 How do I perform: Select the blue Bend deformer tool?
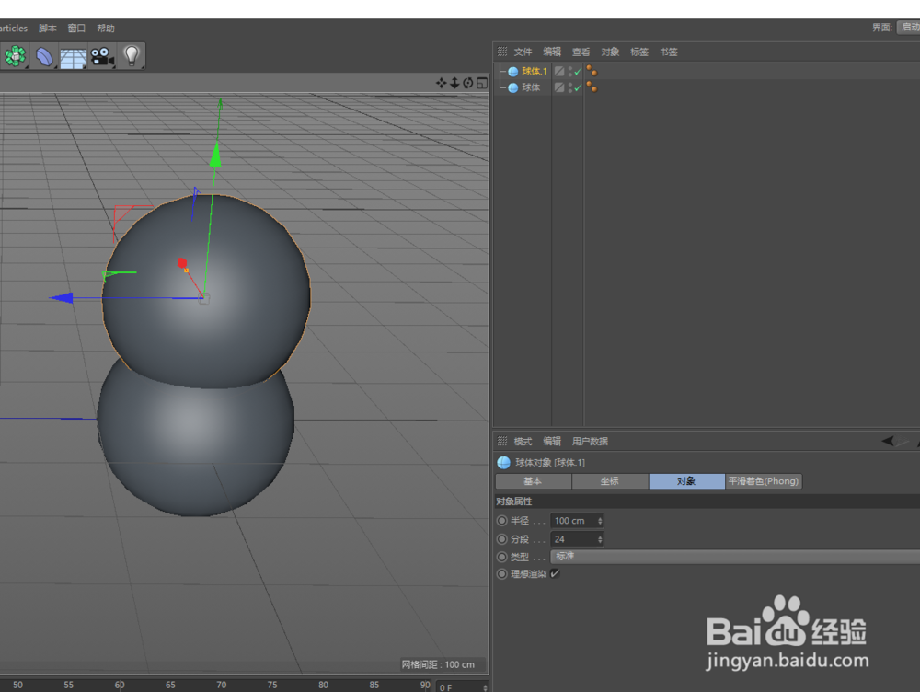(44, 56)
